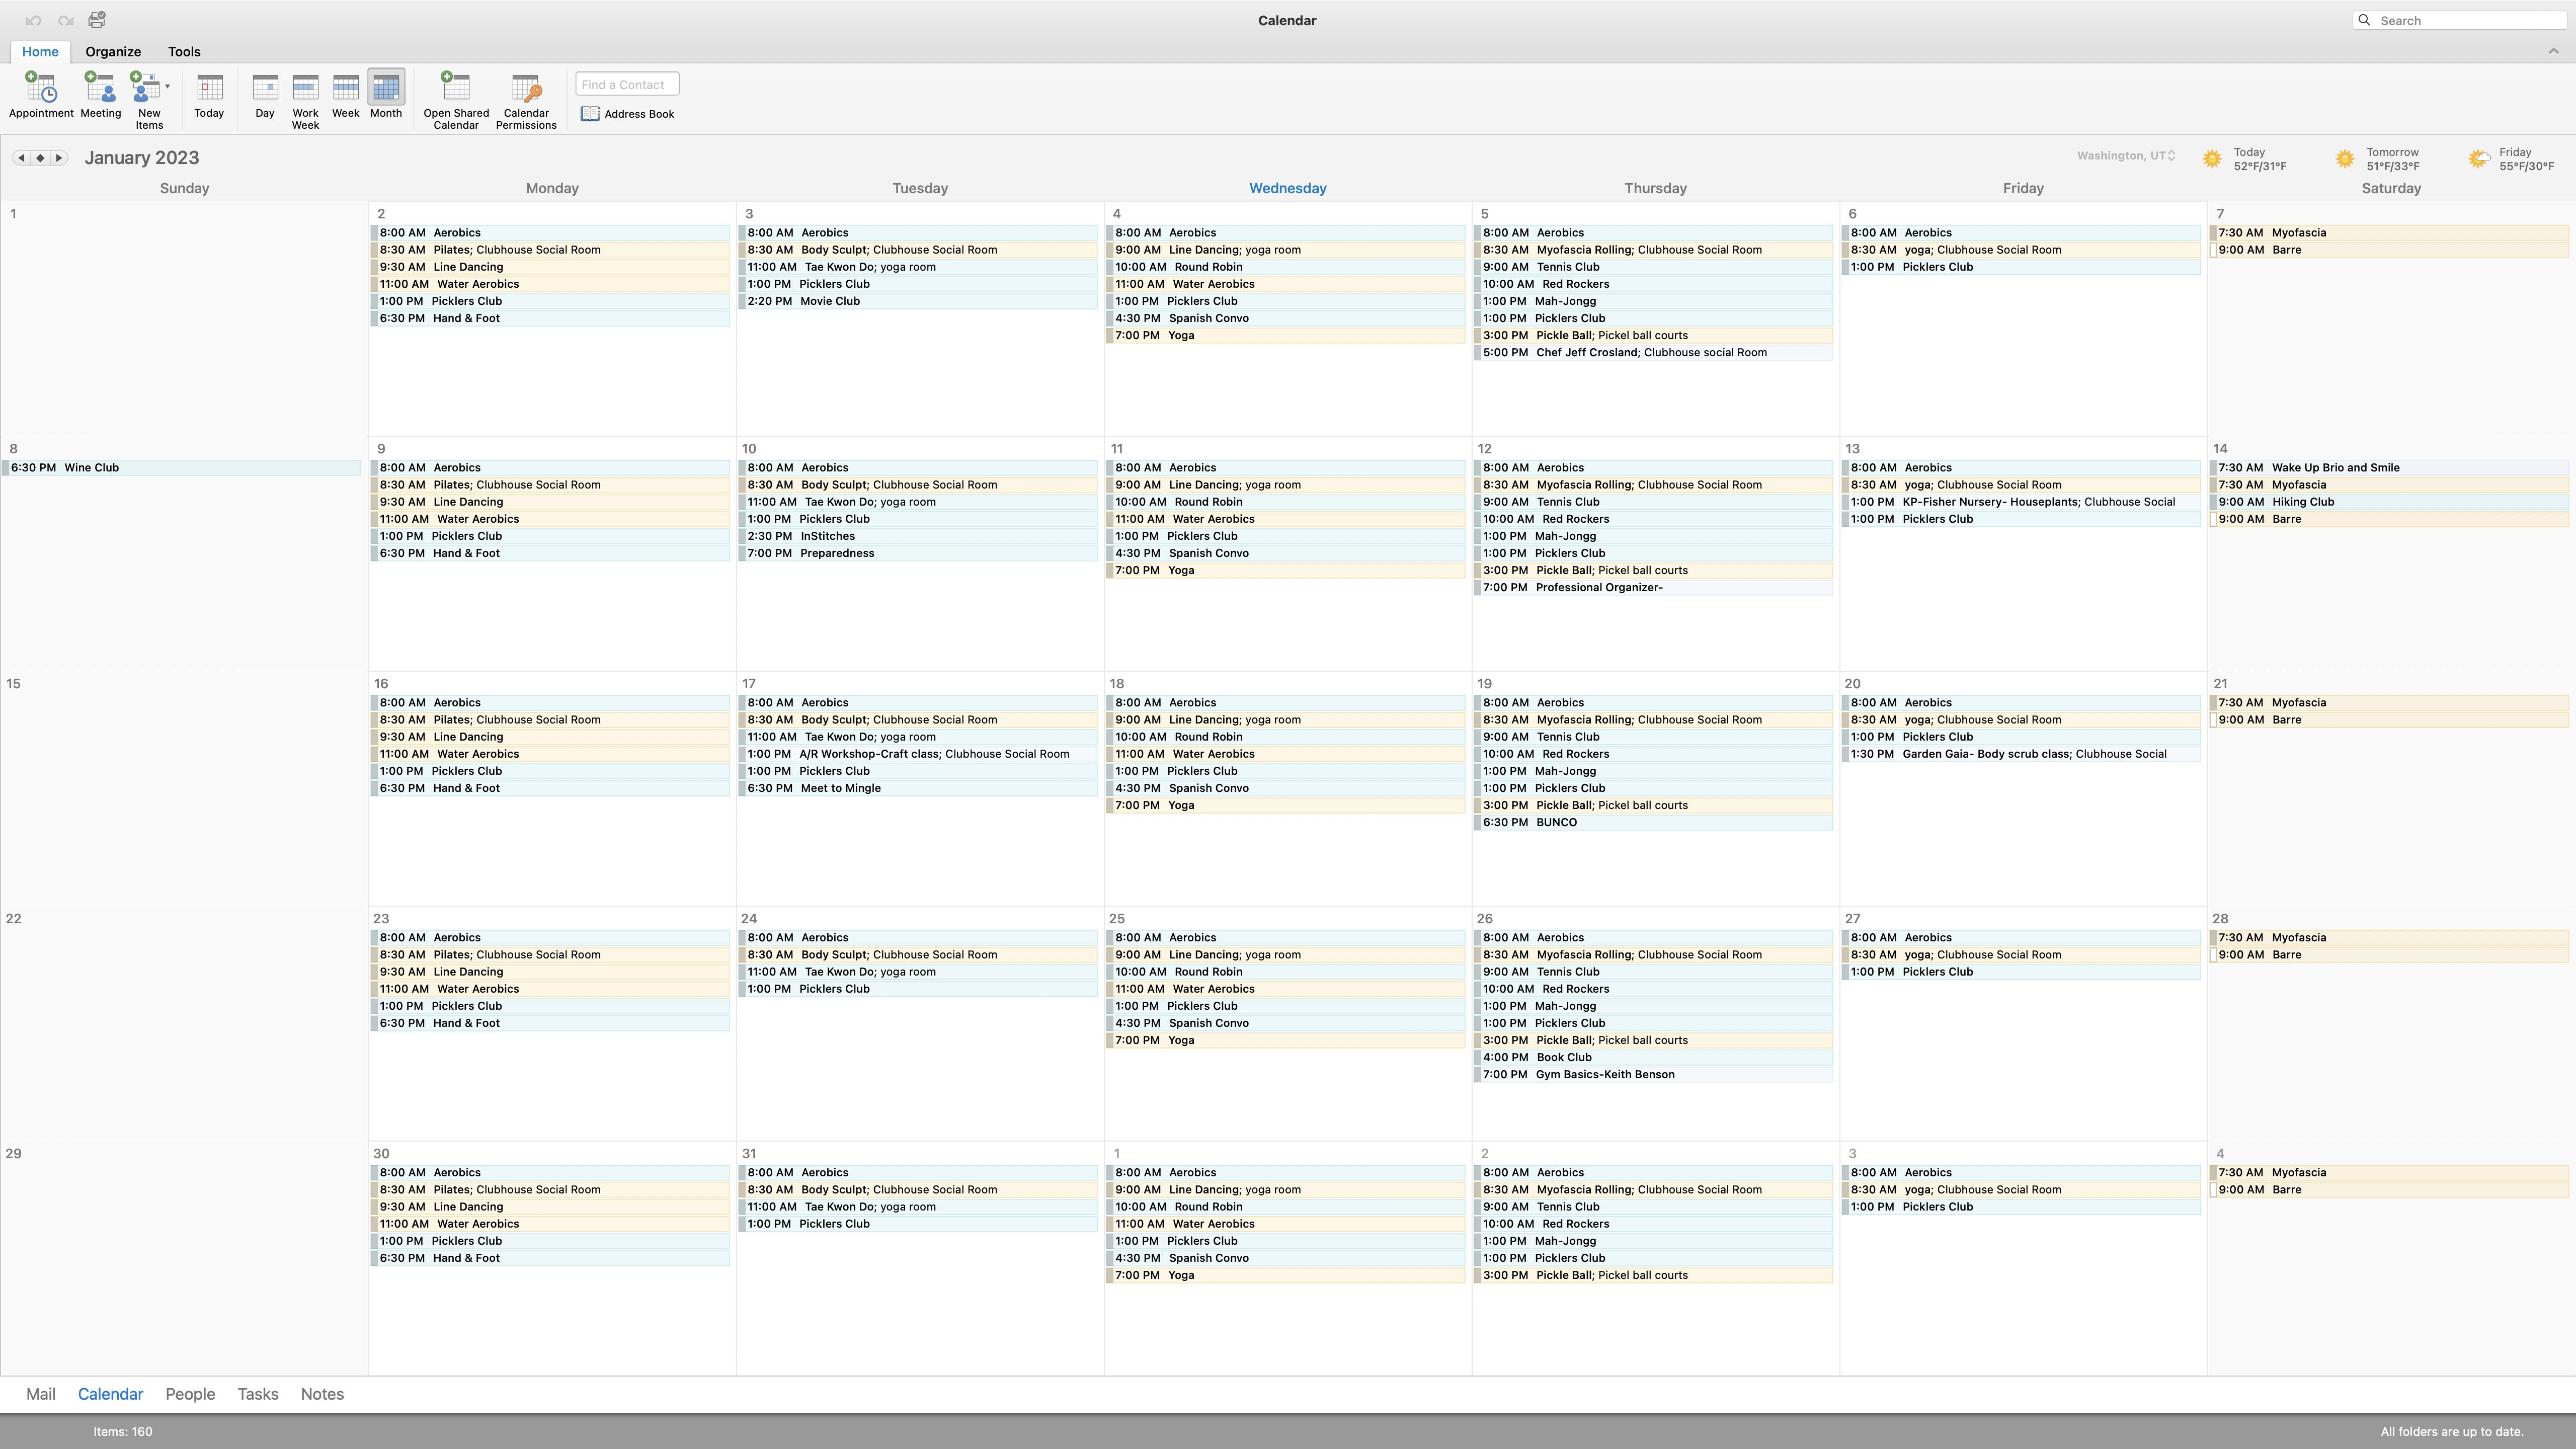Click the undo arrow icon
2576x1449 pixels.
[x=33, y=20]
